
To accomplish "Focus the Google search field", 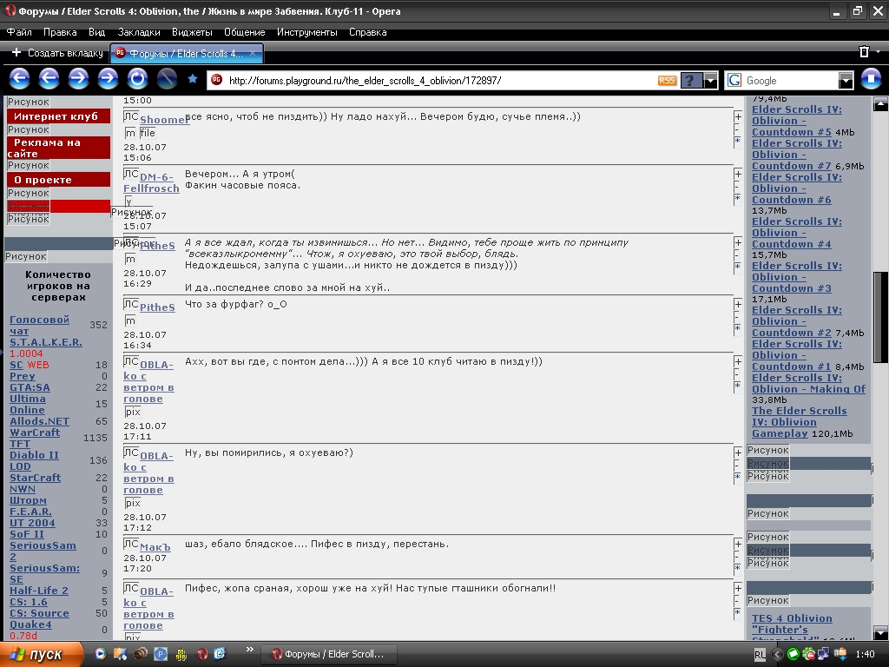I will (x=791, y=81).
